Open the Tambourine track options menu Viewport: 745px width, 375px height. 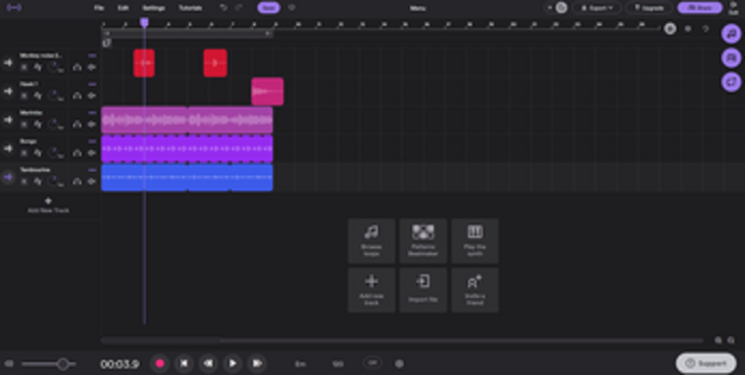92,170
